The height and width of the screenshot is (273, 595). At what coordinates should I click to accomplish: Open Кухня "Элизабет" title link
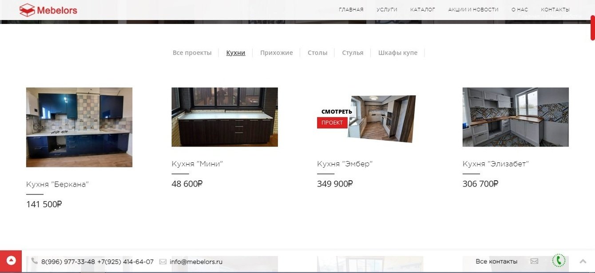[496, 164]
